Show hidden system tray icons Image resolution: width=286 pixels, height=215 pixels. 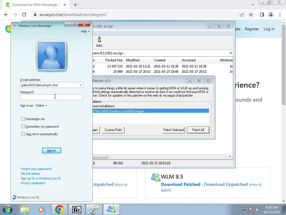pos(237,210)
